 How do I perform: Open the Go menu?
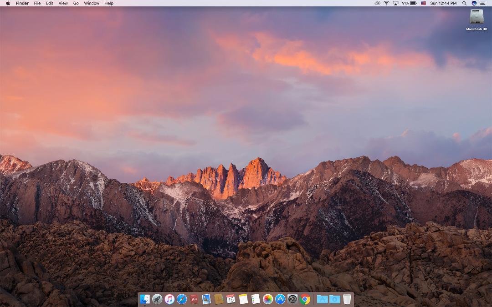(x=76, y=3)
